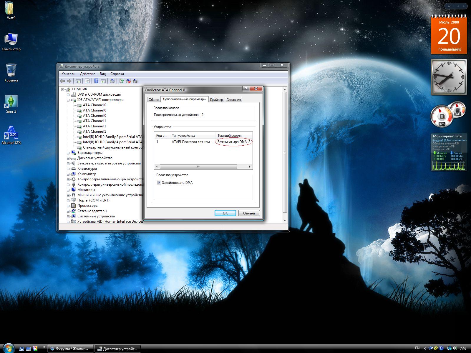Click the toolbar properties sheet icon

87,81
